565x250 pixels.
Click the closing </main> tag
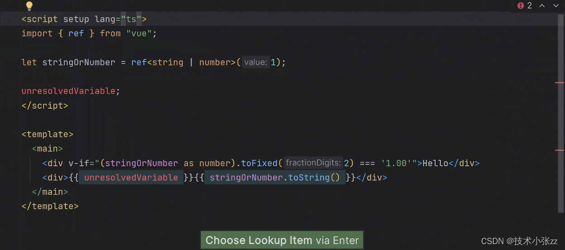click(x=50, y=192)
